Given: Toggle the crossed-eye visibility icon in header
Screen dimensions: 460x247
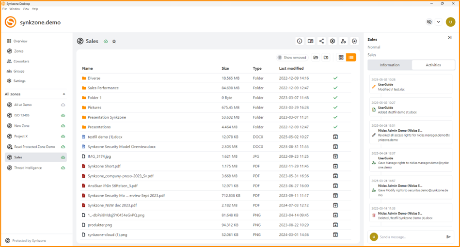Looking at the screenshot, I should tap(429, 22).
